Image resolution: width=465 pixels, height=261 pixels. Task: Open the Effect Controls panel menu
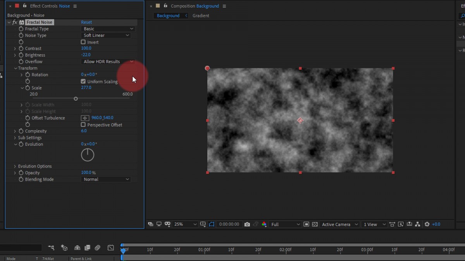[x=75, y=6]
